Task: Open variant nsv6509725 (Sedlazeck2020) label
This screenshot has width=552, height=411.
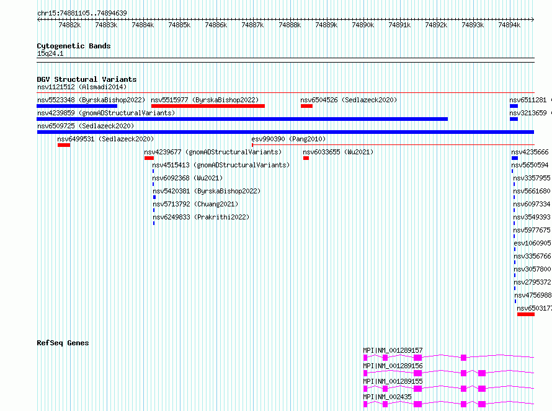Action: (x=86, y=126)
